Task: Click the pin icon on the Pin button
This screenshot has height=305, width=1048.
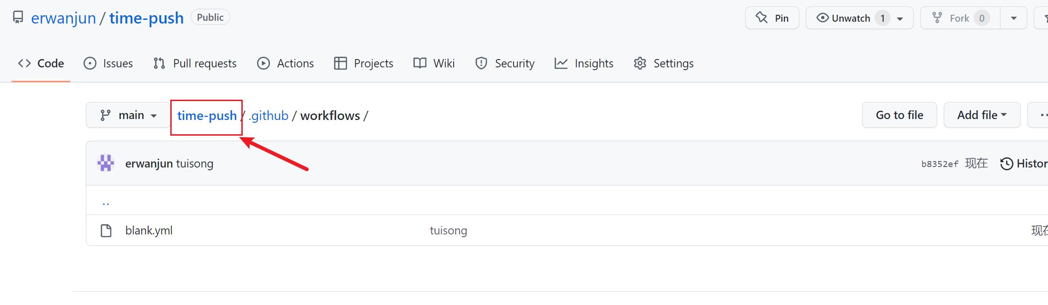Action: tap(761, 18)
